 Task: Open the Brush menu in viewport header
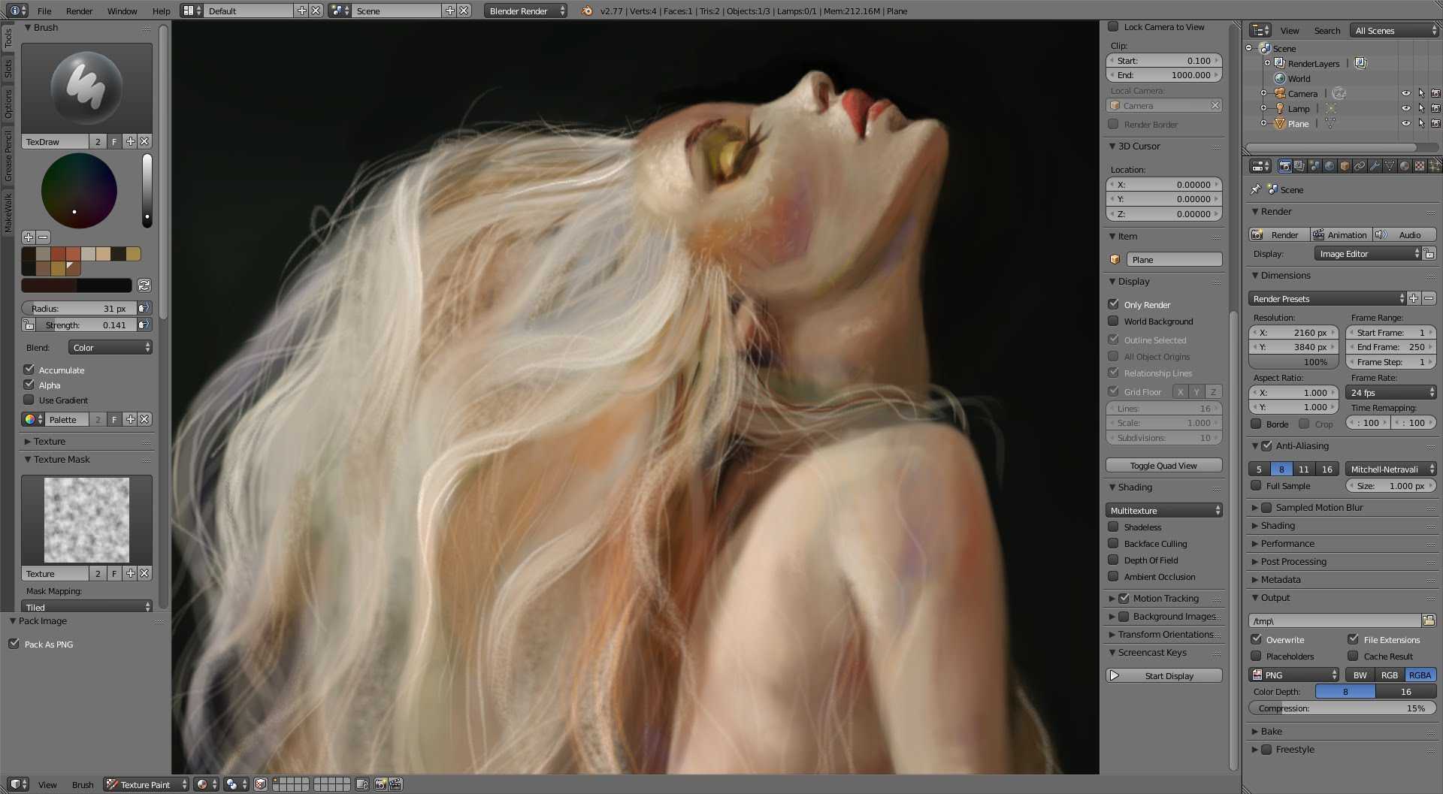click(x=83, y=784)
